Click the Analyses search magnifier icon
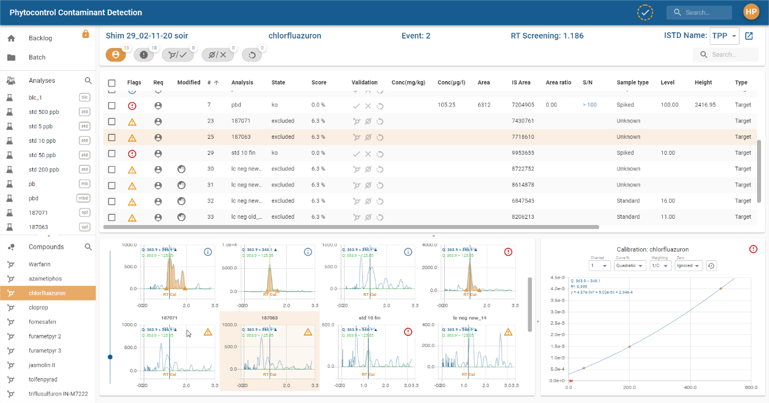This screenshot has width=769, height=403. 88,80
